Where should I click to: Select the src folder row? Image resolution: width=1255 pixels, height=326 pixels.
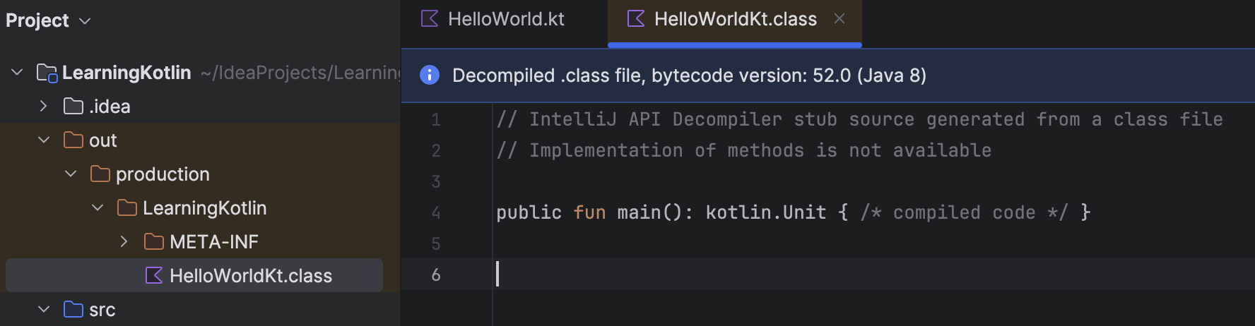point(200,310)
